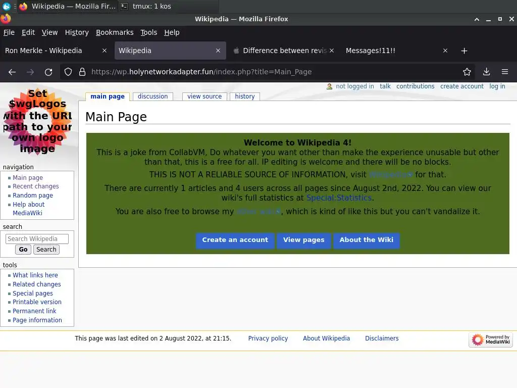Open the Edit menu
The height and width of the screenshot is (388, 517).
[28, 32]
